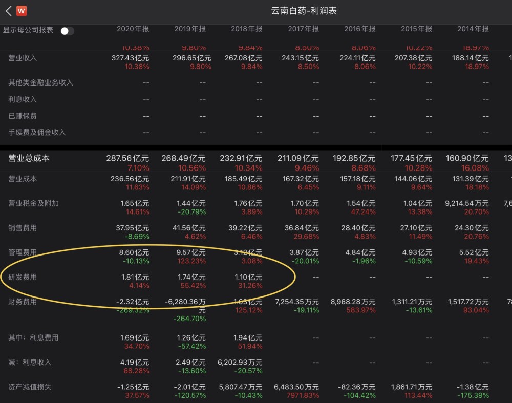Tap the back arrow icon

pos(8,11)
